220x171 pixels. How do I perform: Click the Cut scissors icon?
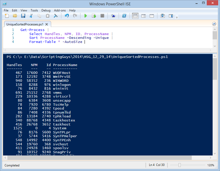click(x=31, y=16)
